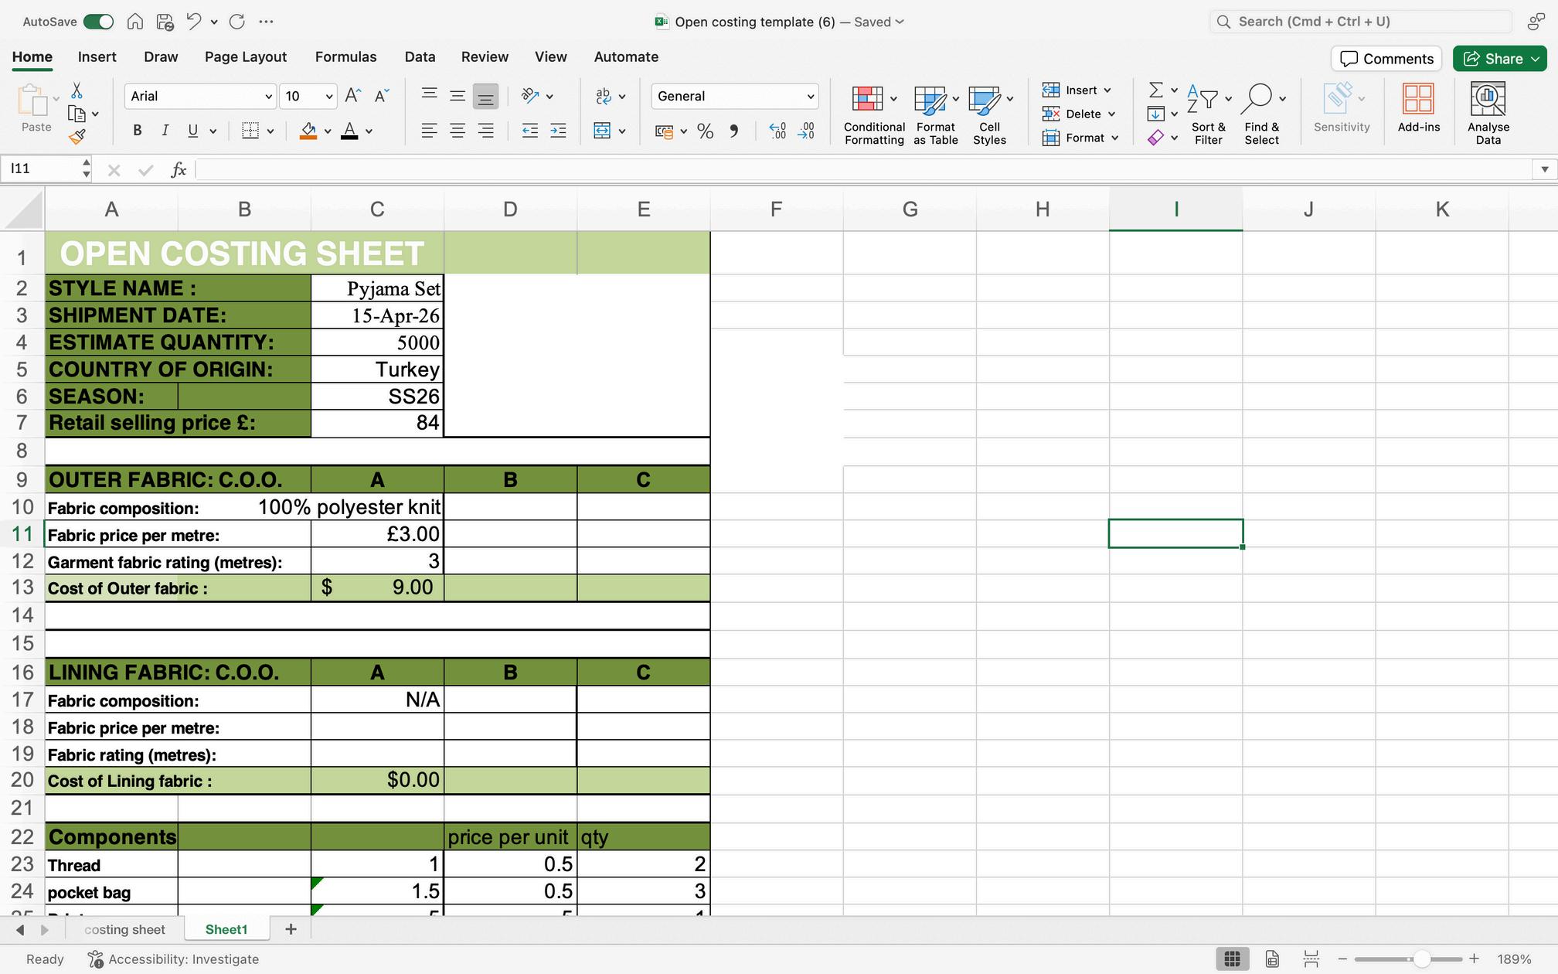Click the Wrap Text icon
1558x974 pixels.
point(604,96)
